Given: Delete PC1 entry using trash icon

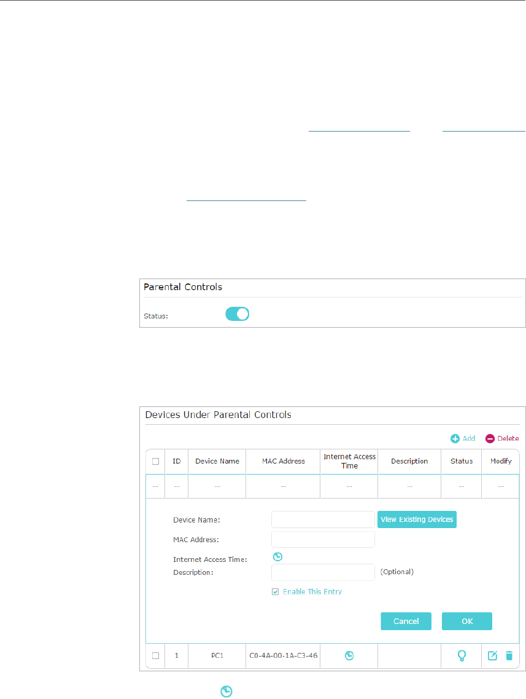Looking at the screenshot, I should coord(508,655).
